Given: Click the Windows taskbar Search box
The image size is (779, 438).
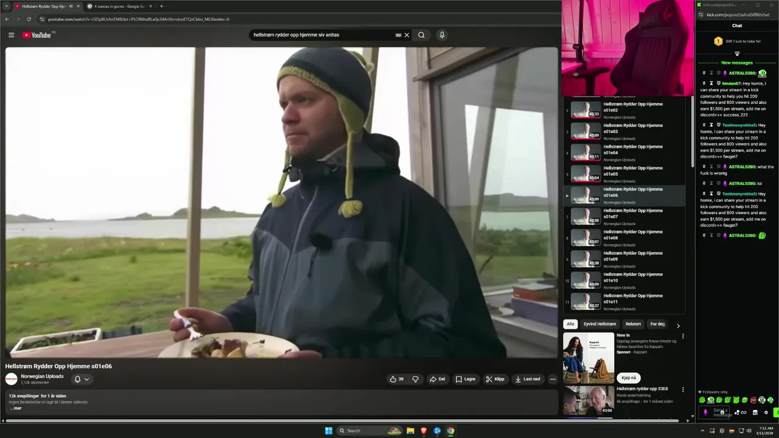Looking at the screenshot, I should click(x=369, y=431).
